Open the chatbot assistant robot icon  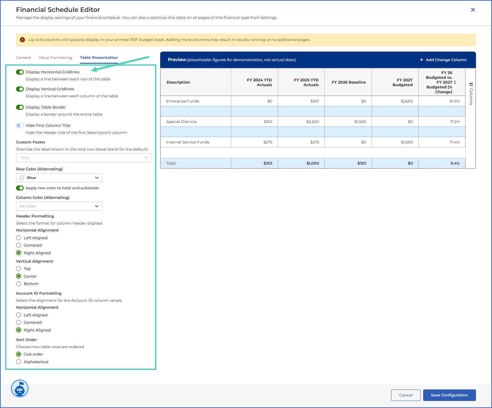click(20, 388)
